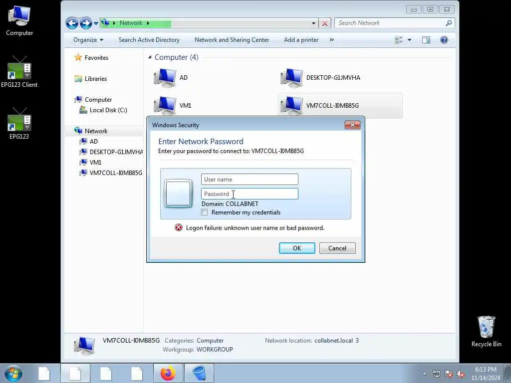Select the DESKTOP-G1JMVHA computer icon in file list
Viewport: 511px width, 383px height.
[291, 77]
